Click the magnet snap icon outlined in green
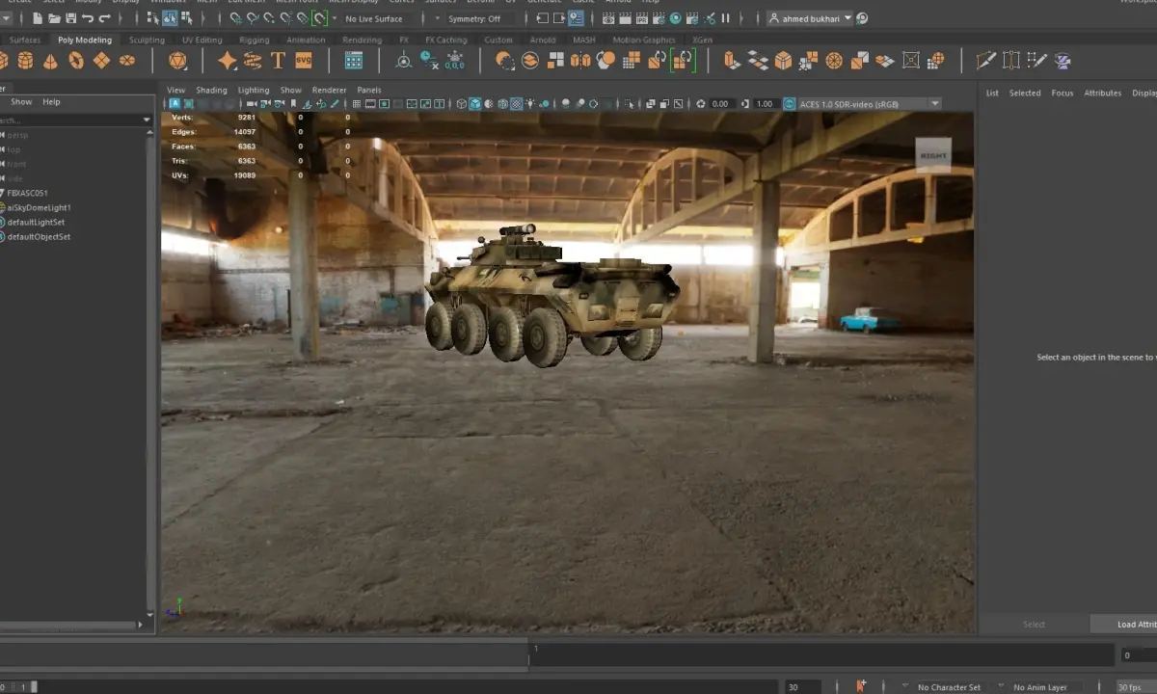The width and height of the screenshot is (1157, 694). tap(319, 18)
